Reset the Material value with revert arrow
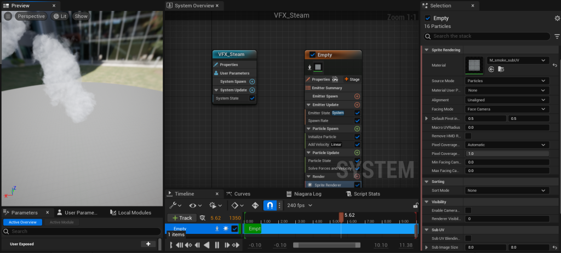This screenshot has width=561, height=253. click(x=554, y=65)
